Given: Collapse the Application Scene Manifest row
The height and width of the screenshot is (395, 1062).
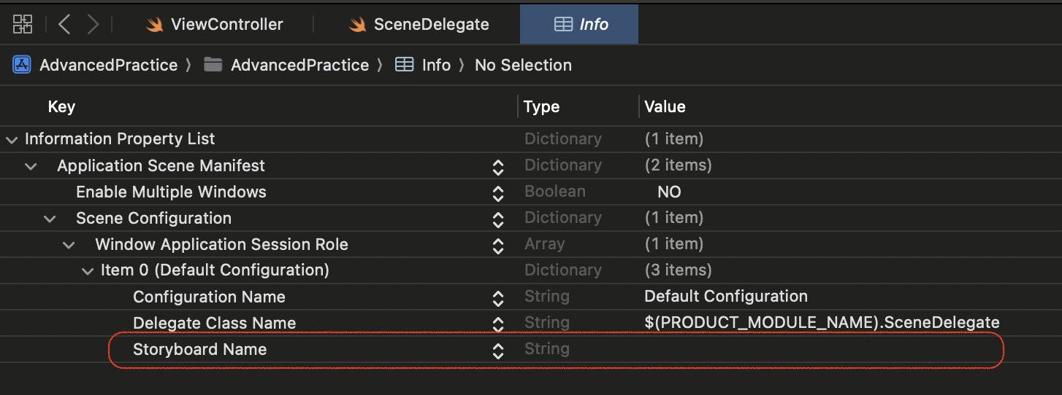Looking at the screenshot, I should click(x=31, y=166).
